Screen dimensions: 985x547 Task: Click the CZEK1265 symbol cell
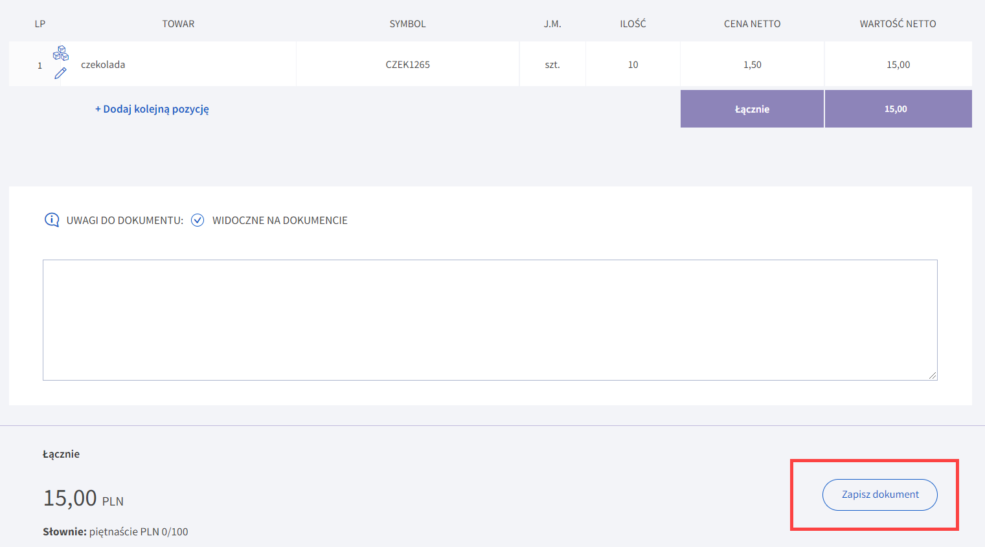(x=407, y=65)
